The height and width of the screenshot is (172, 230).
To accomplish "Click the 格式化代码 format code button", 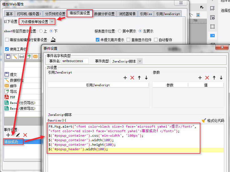I will [x=213, y=121].
